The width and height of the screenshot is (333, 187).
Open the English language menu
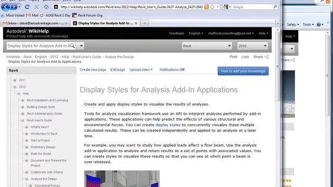point(196,33)
